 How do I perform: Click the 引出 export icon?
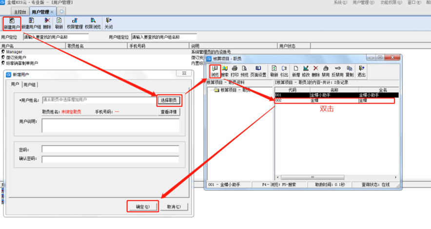(284, 72)
